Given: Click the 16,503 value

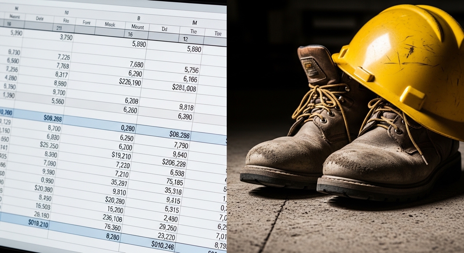Looking at the screenshot, I should click(43, 207).
